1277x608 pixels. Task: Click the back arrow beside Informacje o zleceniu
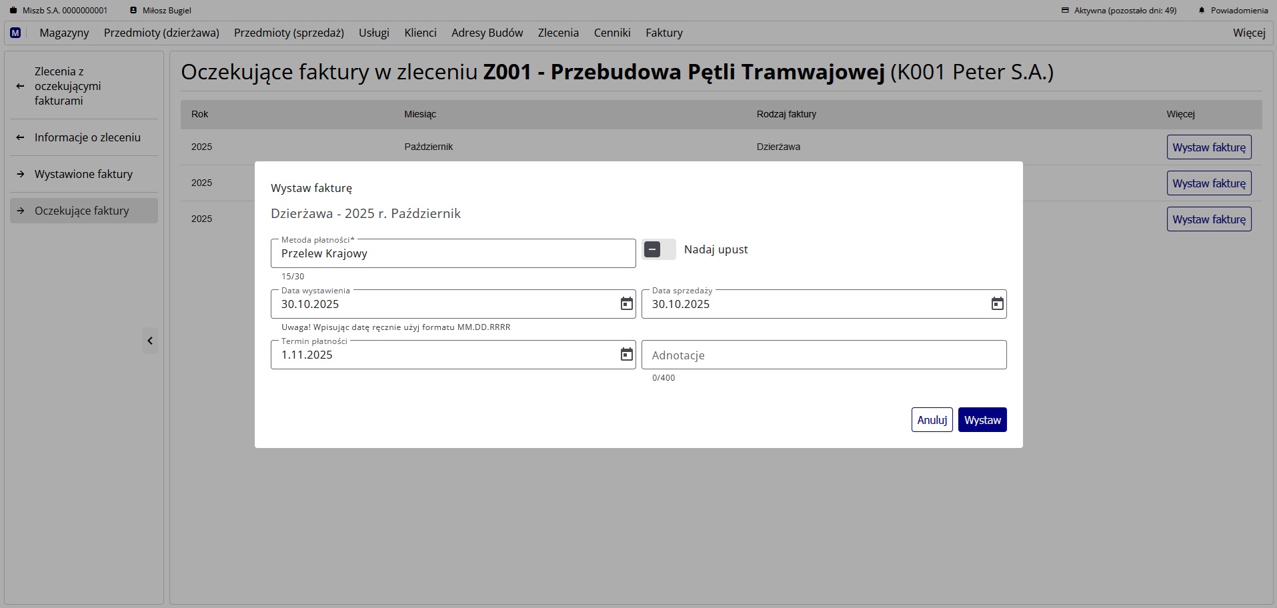pyautogui.click(x=21, y=137)
